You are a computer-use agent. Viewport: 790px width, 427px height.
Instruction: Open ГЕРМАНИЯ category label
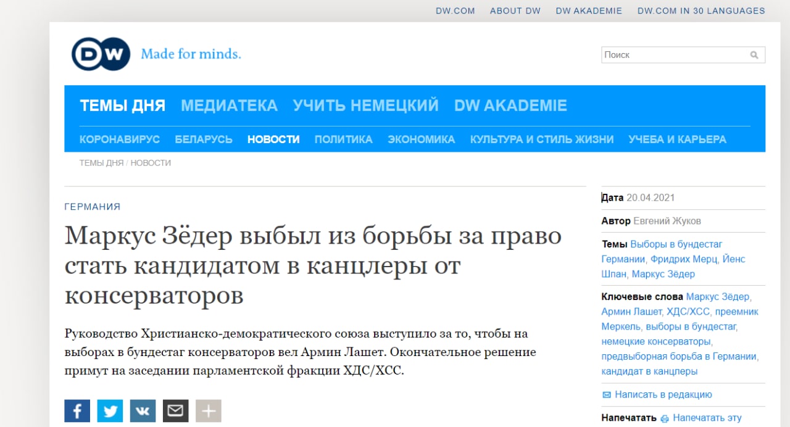pyautogui.click(x=93, y=207)
